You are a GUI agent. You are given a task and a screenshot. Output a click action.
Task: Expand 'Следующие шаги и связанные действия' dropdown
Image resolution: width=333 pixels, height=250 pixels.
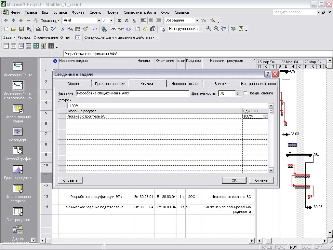point(119,37)
